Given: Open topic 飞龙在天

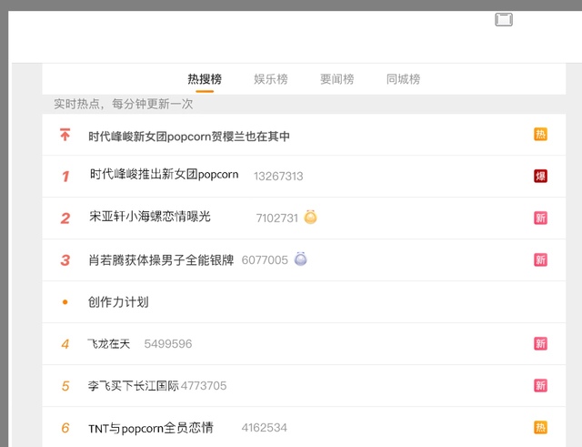Looking at the screenshot, I should 109,344.
